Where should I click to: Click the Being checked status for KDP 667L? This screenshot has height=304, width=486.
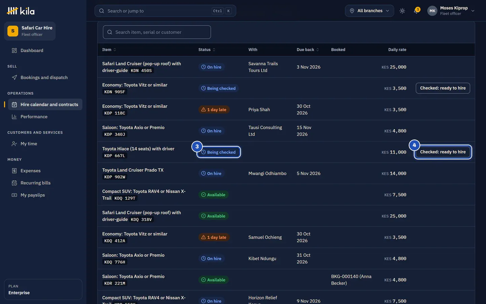[x=219, y=152]
